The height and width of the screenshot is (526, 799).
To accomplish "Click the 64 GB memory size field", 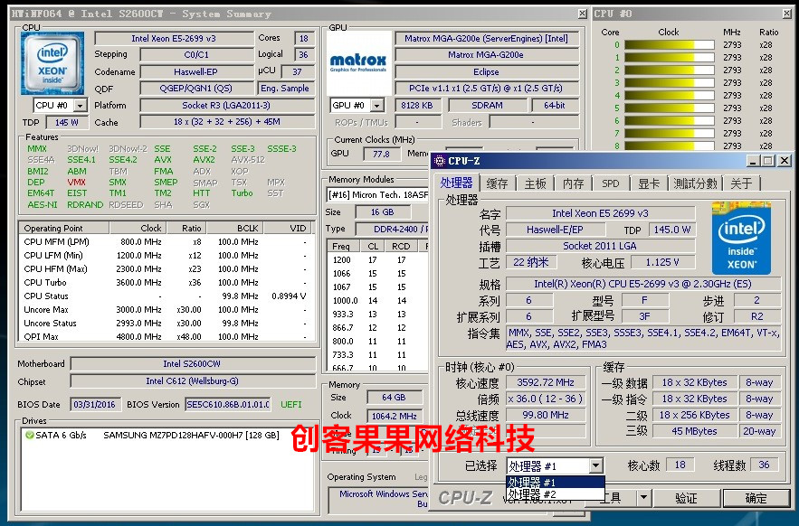I will (x=394, y=397).
